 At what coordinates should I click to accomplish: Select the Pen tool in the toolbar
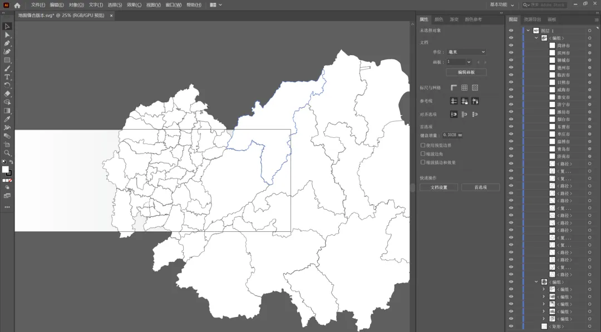(7, 43)
